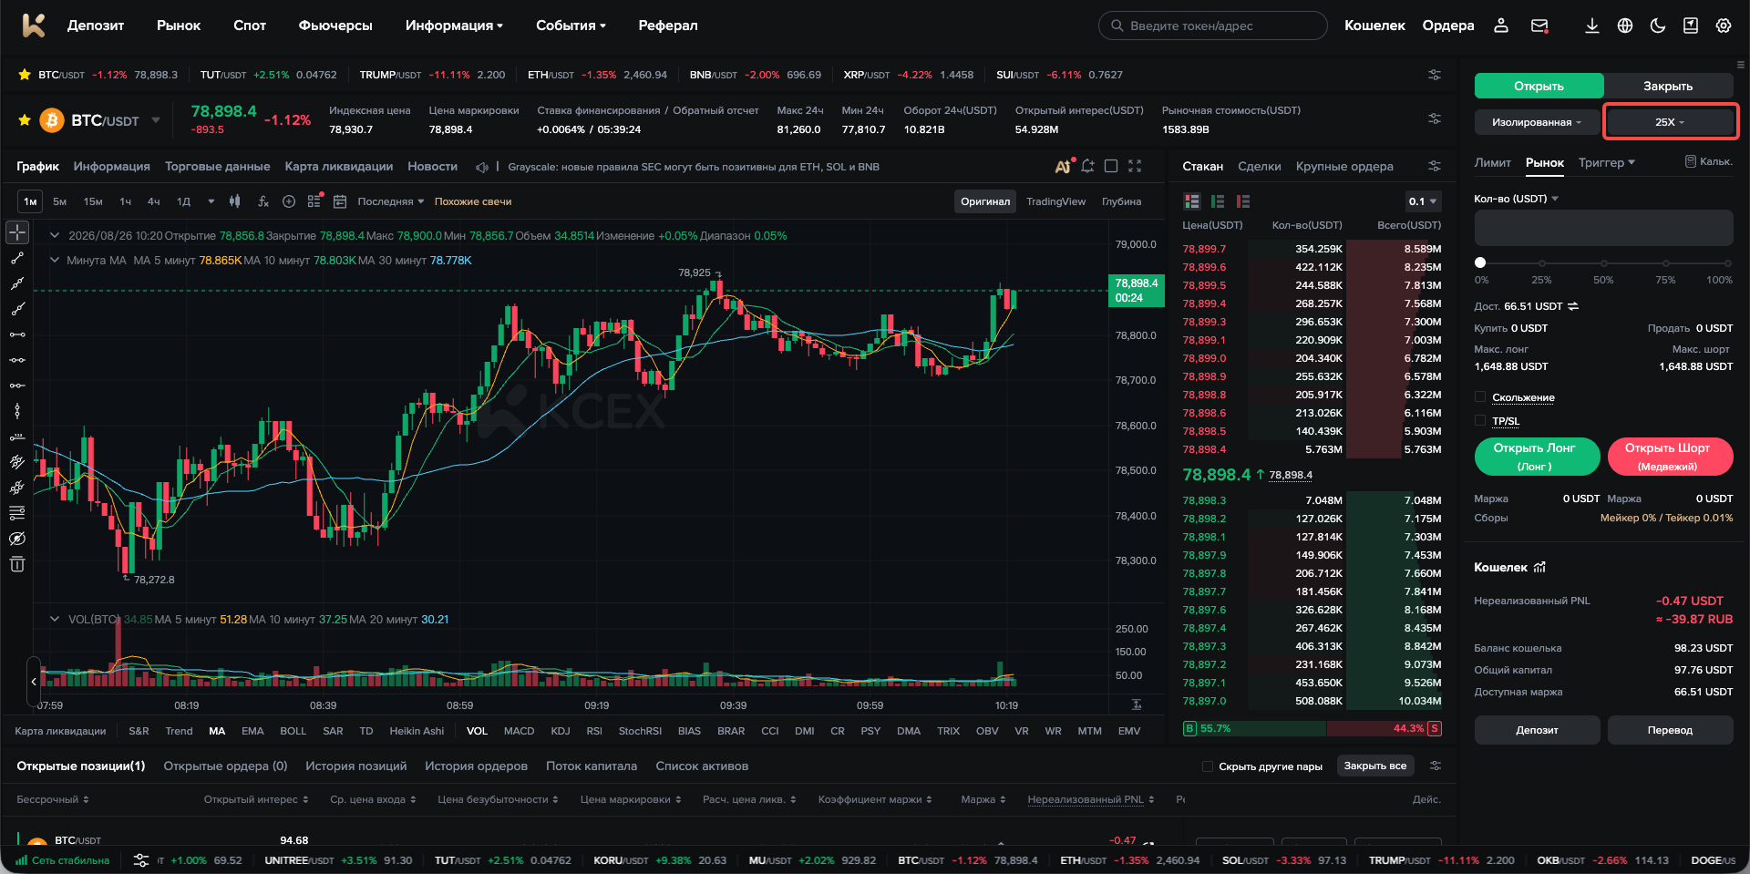Open the calculator Кальк. icon
The image size is (1750, 874).
click(1708, 161)
